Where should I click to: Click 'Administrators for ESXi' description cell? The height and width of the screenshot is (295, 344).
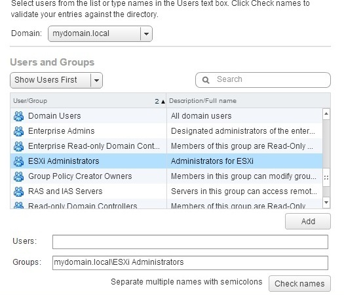click(244, 161)
